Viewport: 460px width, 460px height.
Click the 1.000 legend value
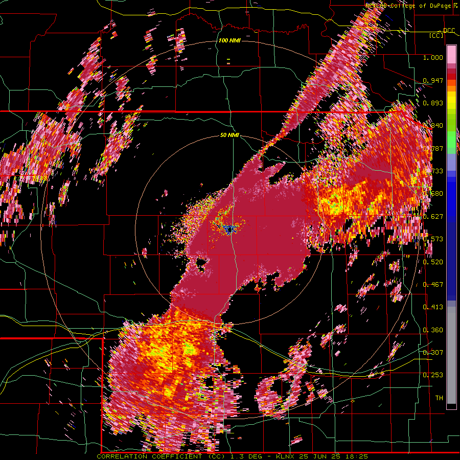[433, 57]
